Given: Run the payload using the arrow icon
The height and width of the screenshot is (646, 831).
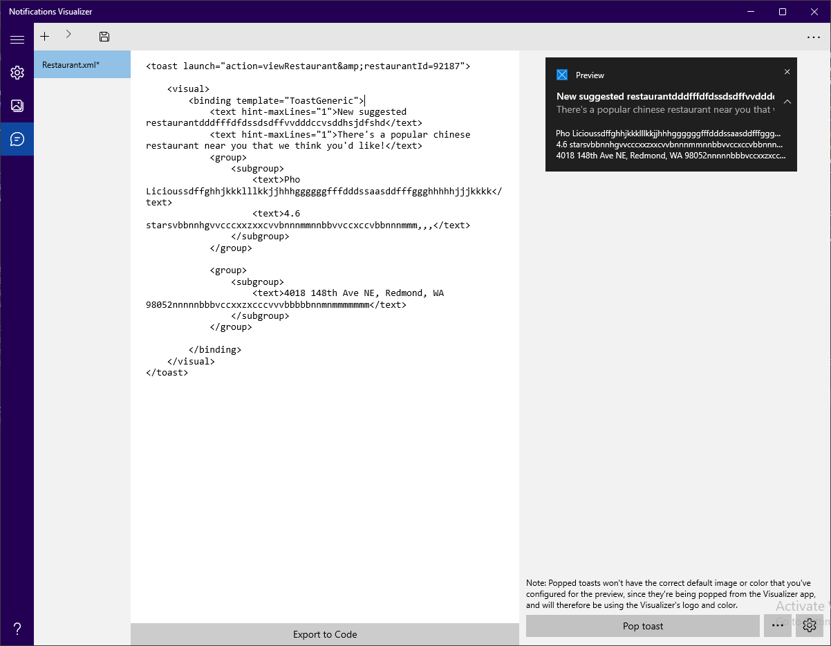Looking at the screenshot, I should pyautogui.click(x=68, y=36).
